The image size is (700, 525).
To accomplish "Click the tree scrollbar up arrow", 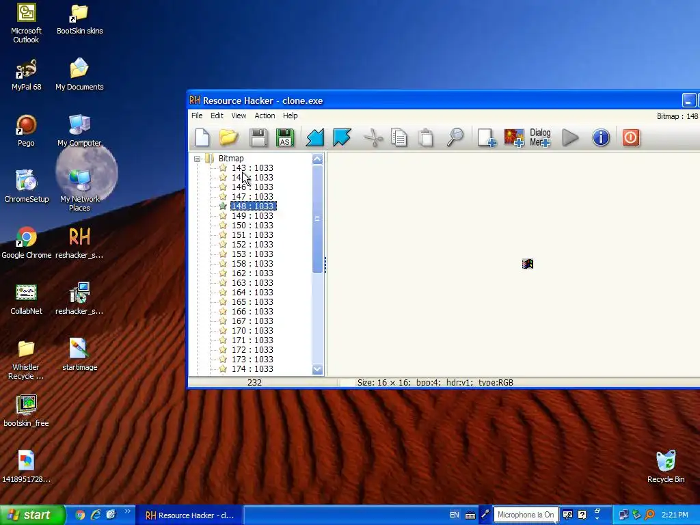I will (x=317, y=159).
